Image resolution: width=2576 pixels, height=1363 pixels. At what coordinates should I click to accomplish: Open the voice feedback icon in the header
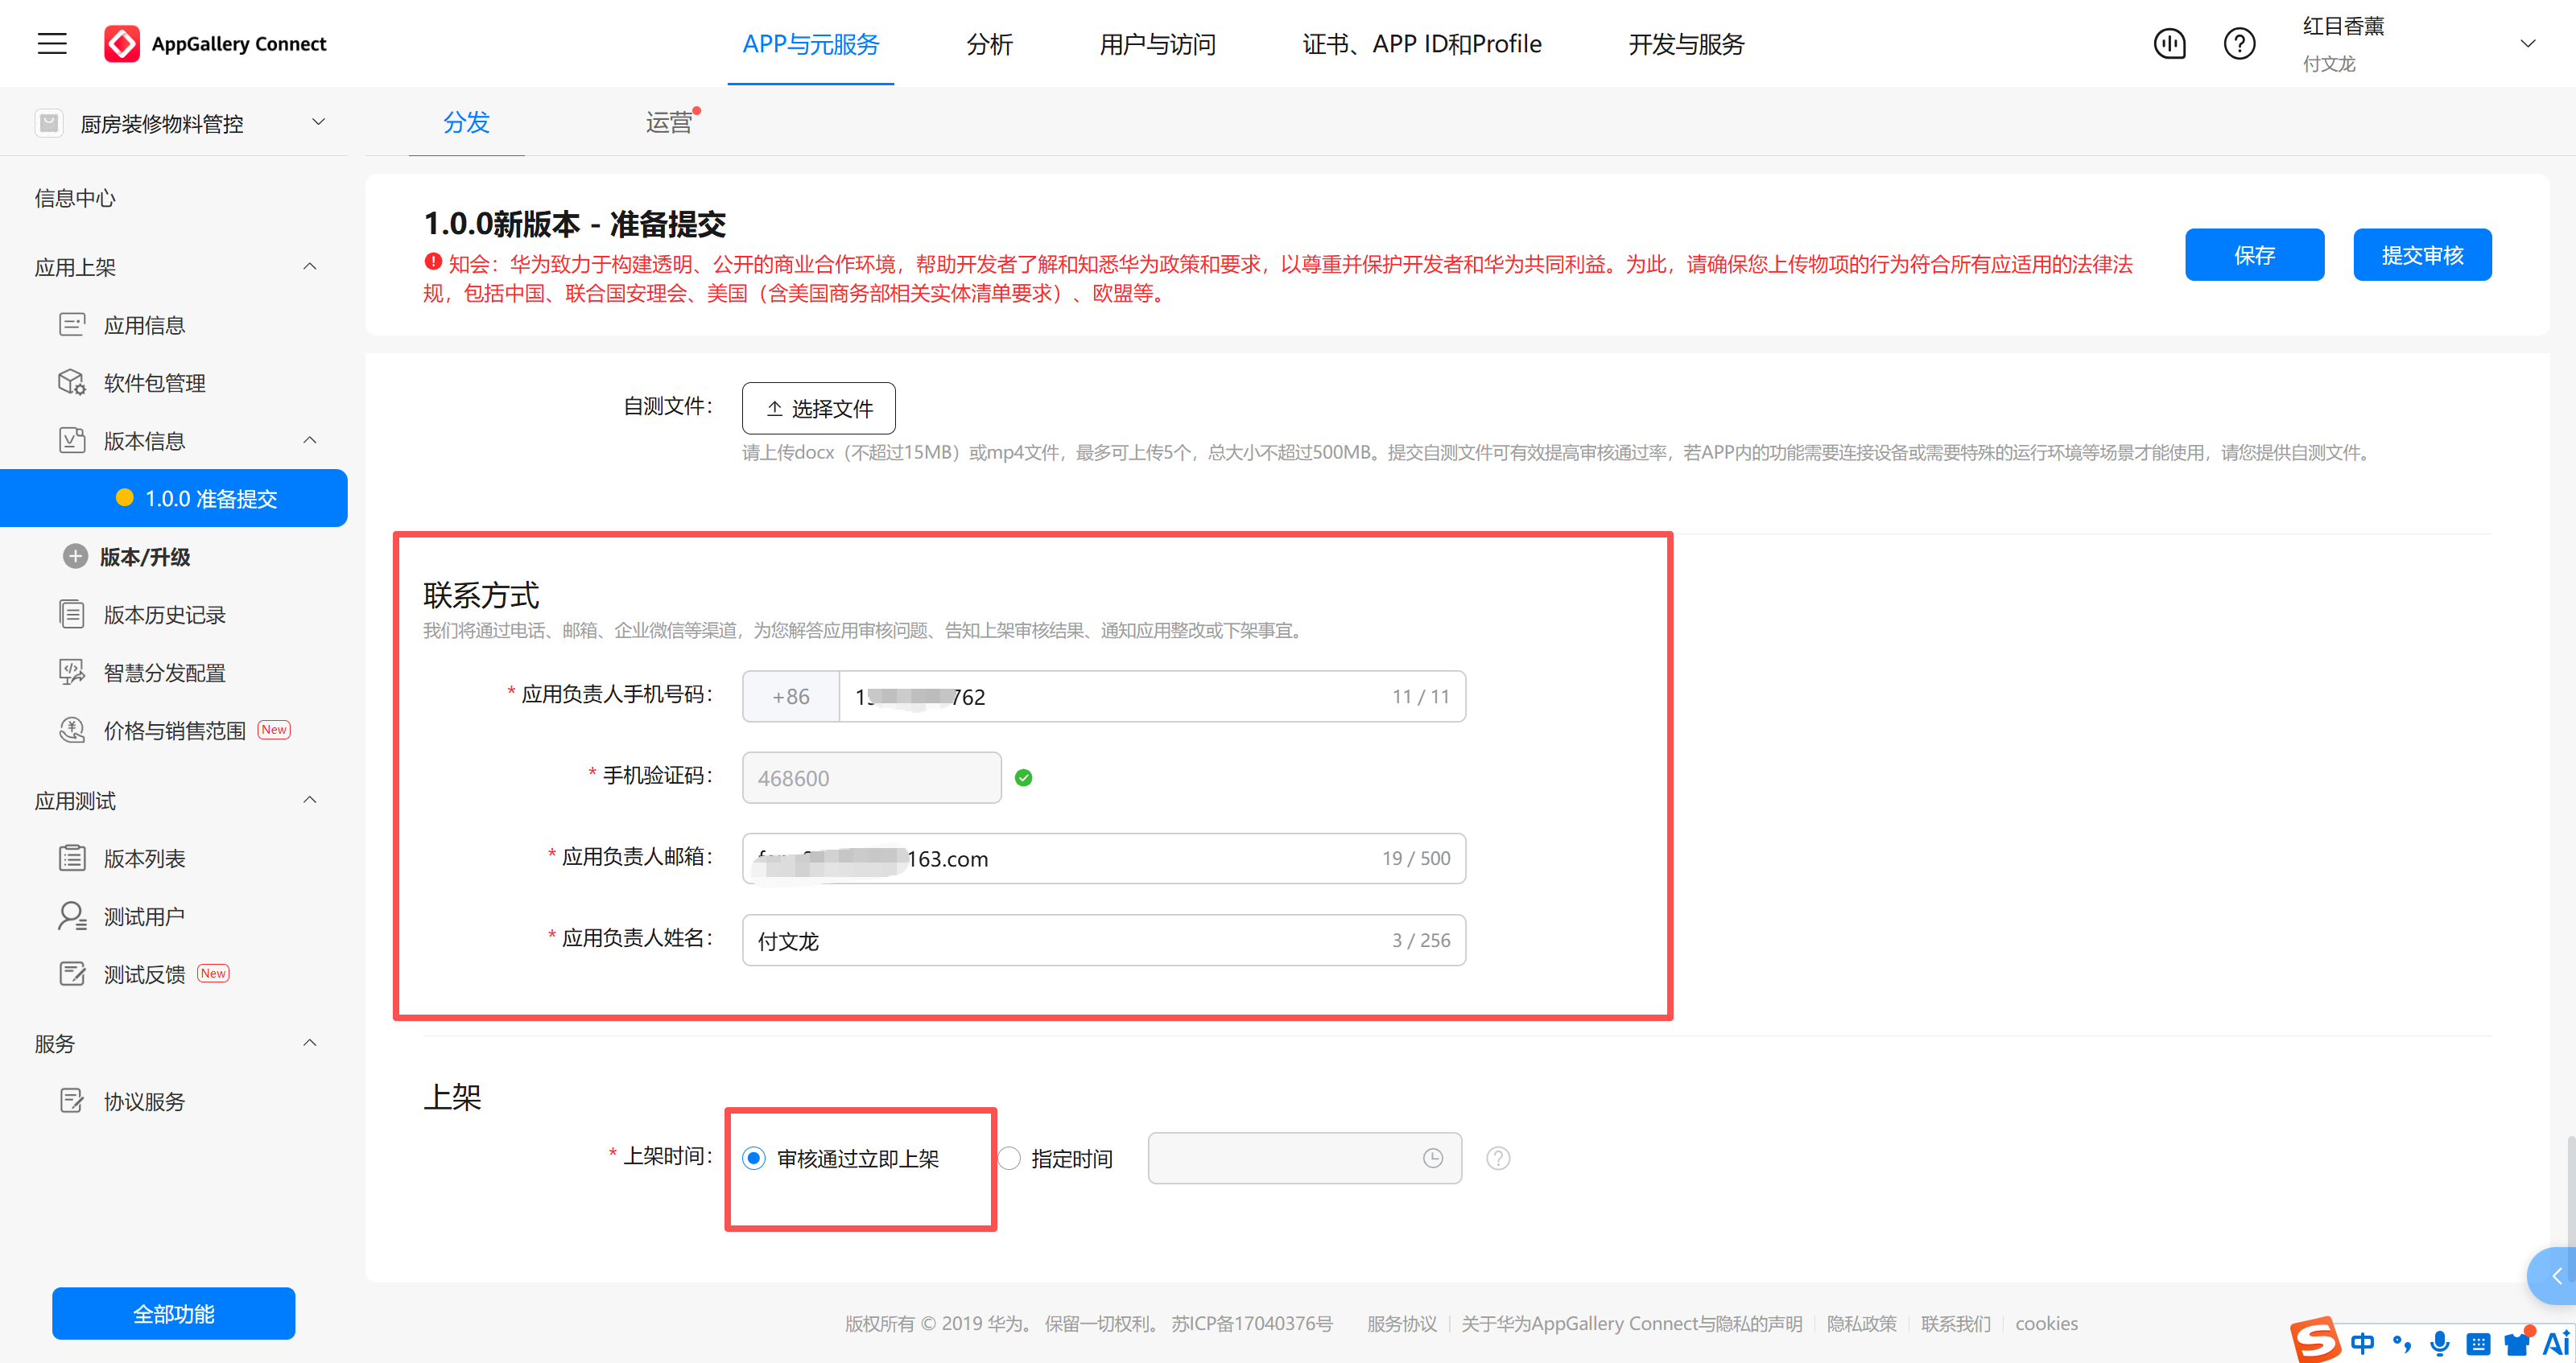pyautogui.click(x=2169, y=43)
